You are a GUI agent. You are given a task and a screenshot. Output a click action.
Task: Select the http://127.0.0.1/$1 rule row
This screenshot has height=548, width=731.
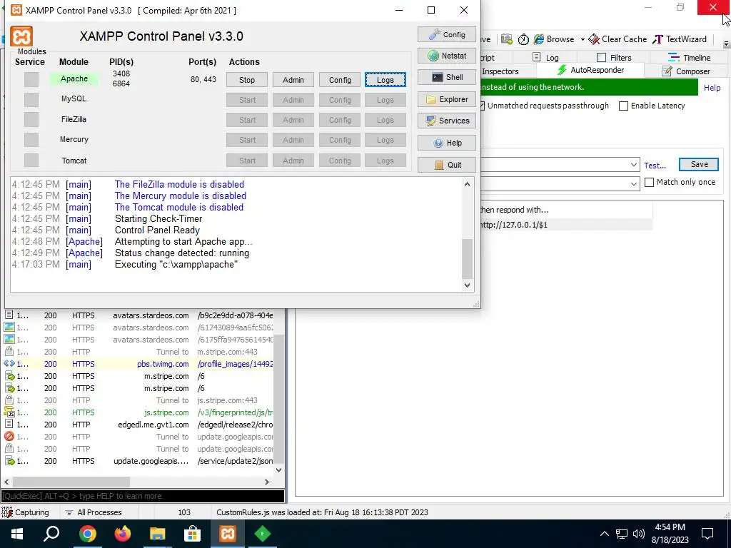point(566,225)
